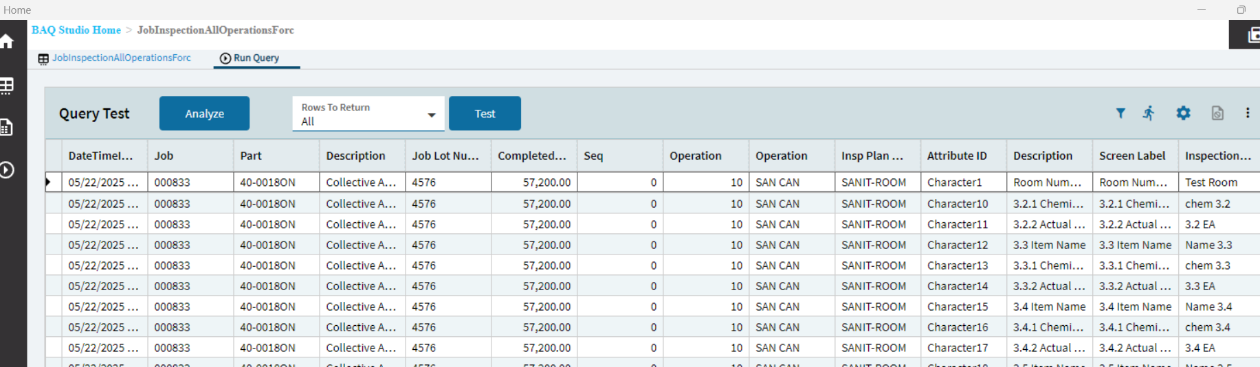Click the Attribute ID column header
The image size is (1260, 367).
(957, 156)
